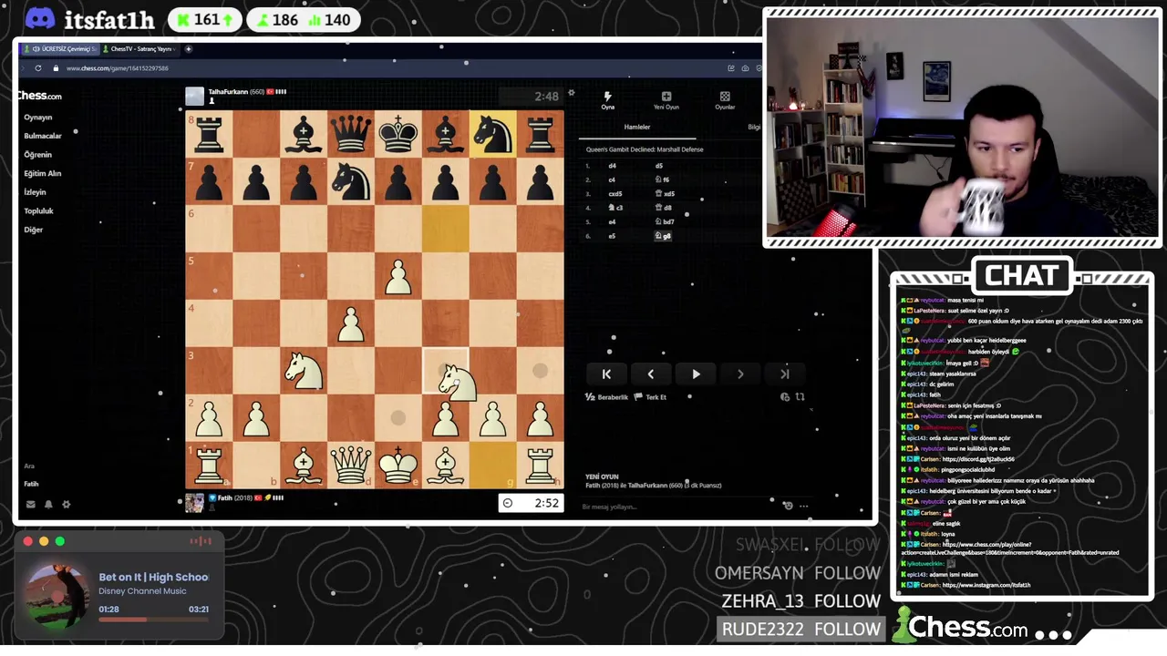The width and height of the screenshot is (1167, 656).
Task: Select the ÜCRETSİZ Çevrimiçi browser tab
Action: click(x=60, y=48)
